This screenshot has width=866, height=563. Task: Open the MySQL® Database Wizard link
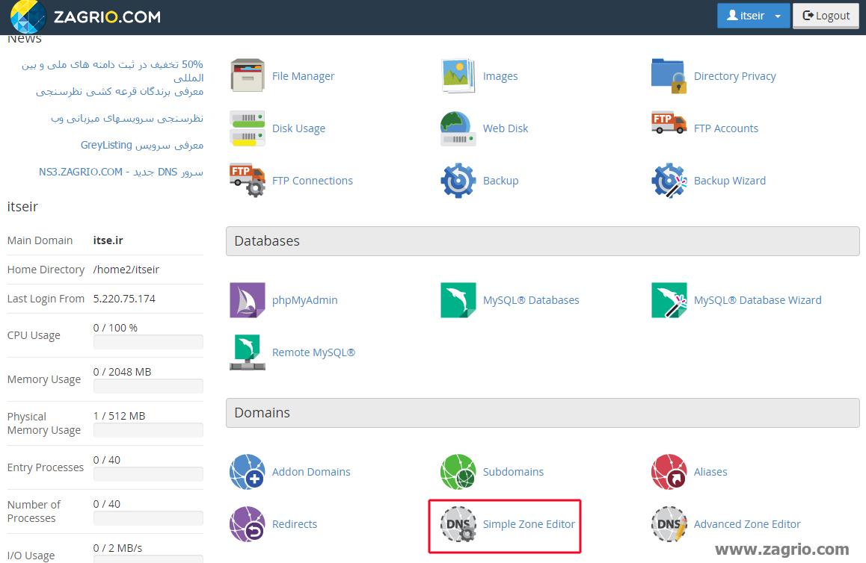pos(758,300)
